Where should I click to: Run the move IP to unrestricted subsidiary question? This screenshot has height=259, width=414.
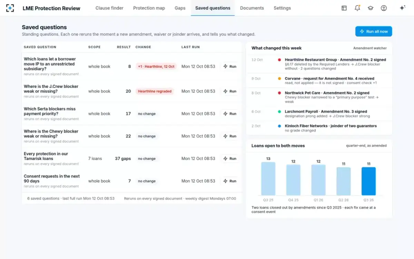click(x=230, y=66)
